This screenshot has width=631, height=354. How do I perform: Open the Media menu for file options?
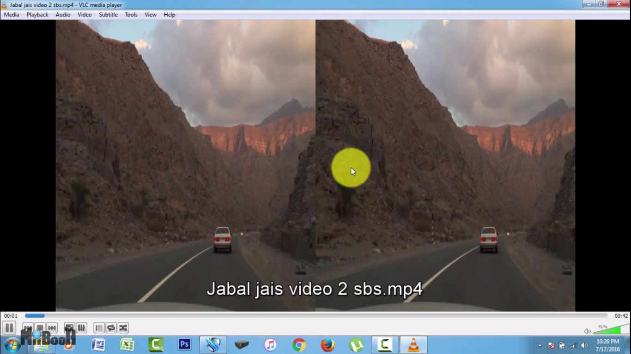11,14
